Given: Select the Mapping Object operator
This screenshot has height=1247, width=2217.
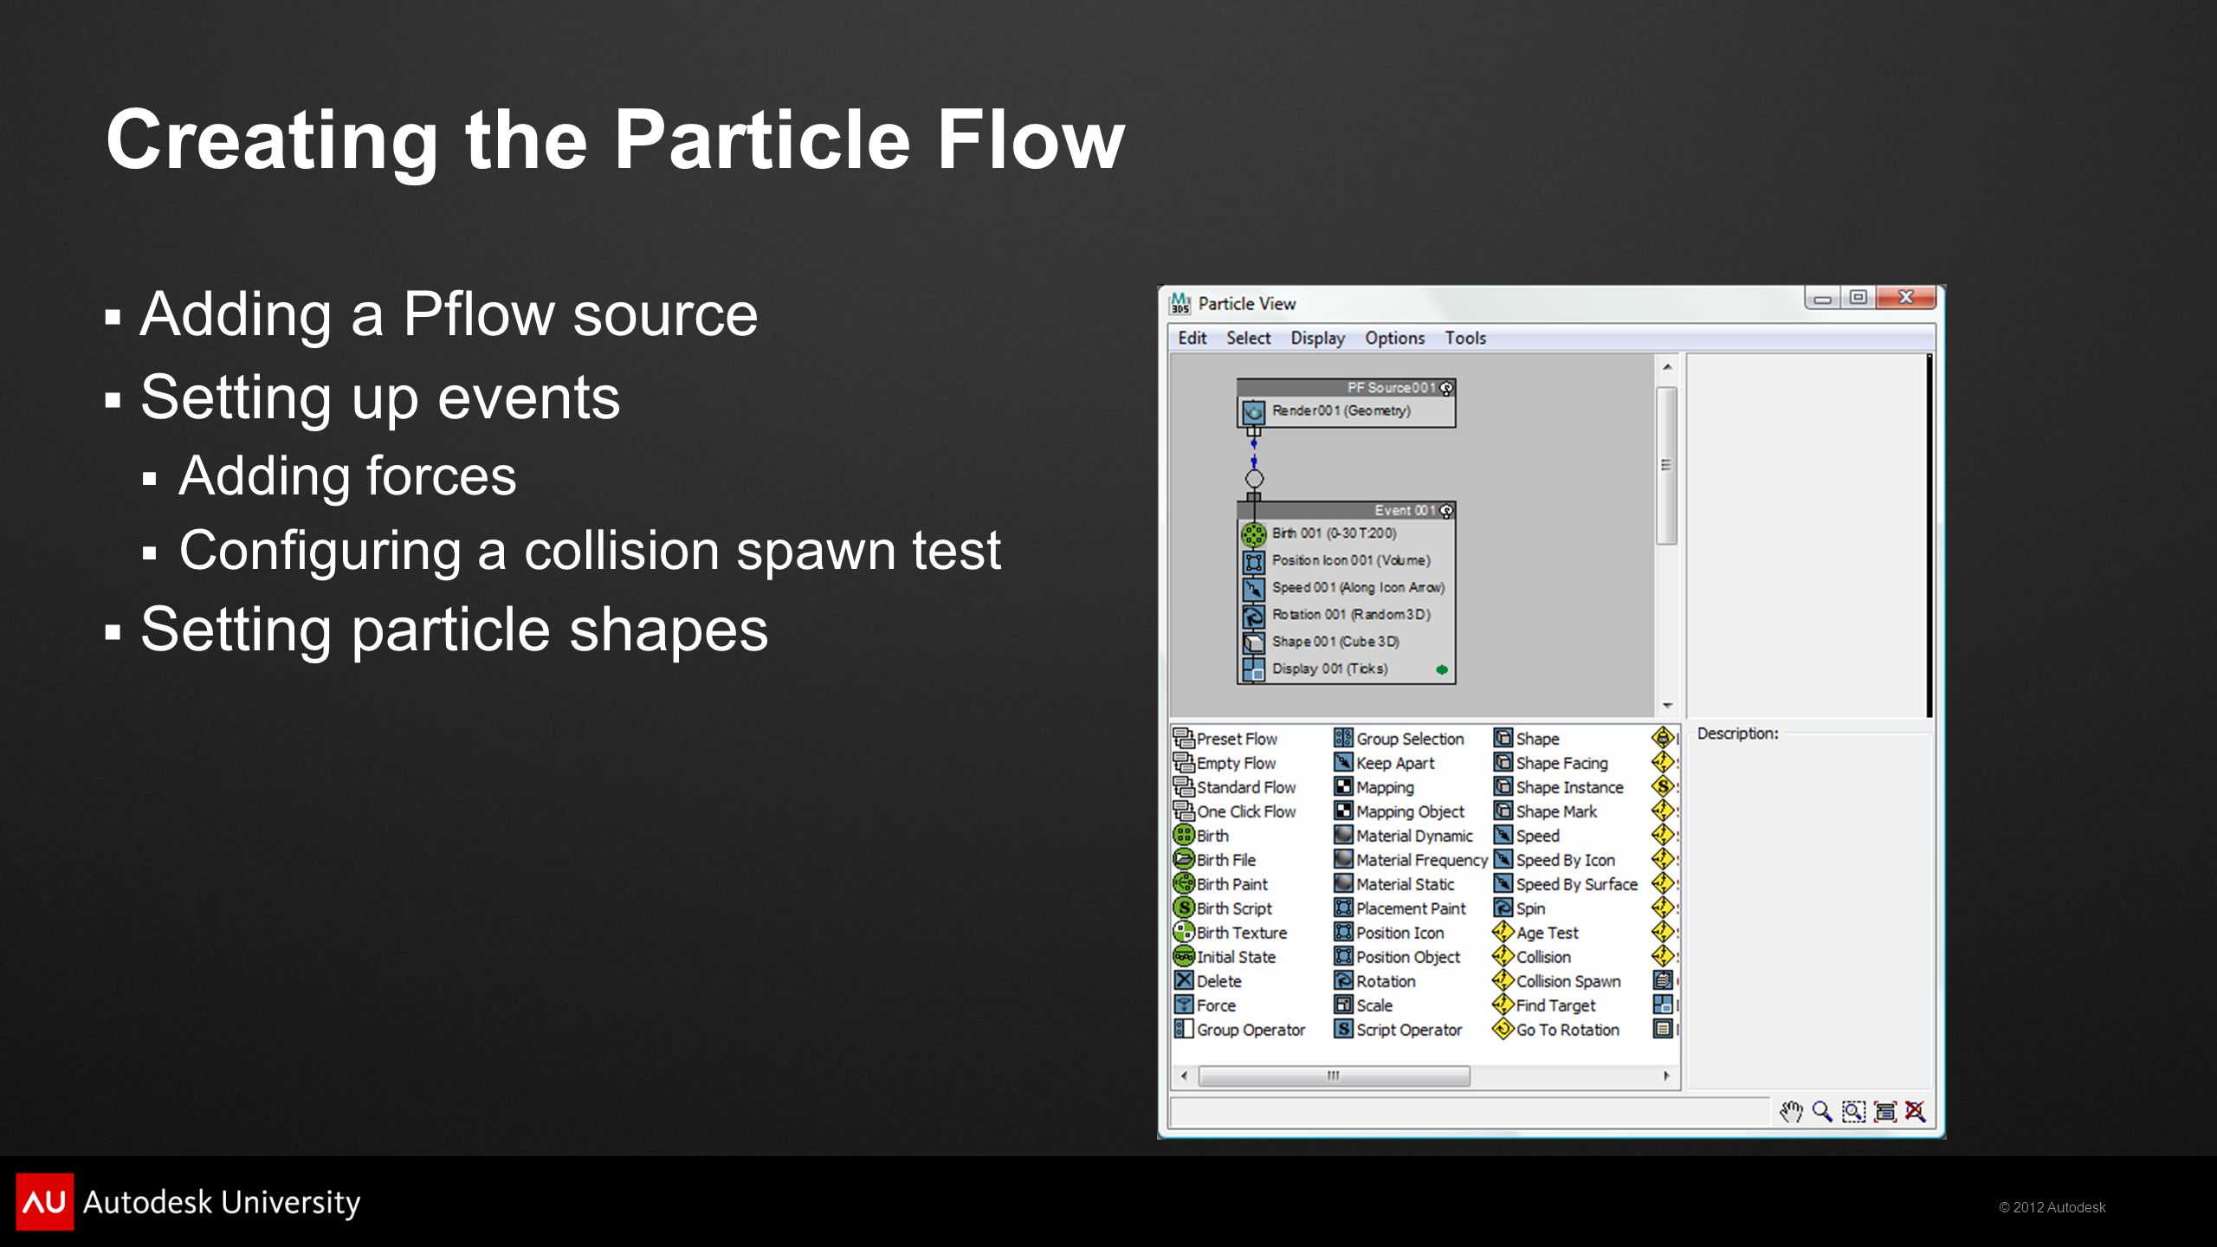Looking at the screenshot, I should click(1399, 811).
